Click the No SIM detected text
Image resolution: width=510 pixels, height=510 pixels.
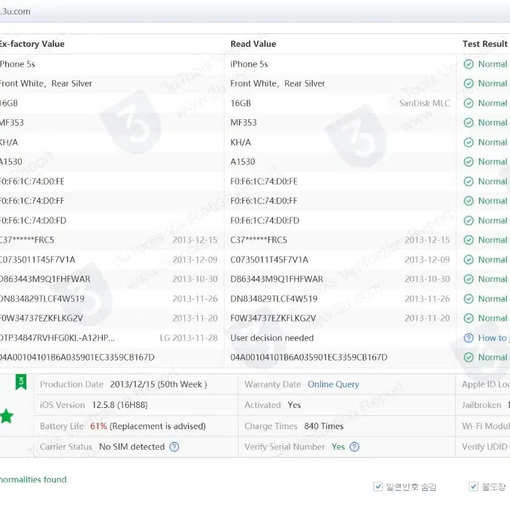pos(132,446)
